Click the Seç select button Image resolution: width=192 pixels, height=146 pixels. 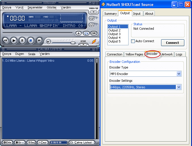click(31, 142)
